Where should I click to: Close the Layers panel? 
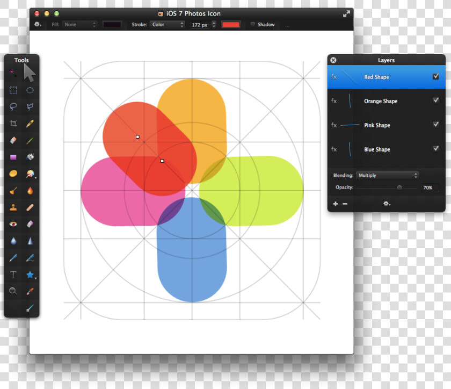(333, 60)
